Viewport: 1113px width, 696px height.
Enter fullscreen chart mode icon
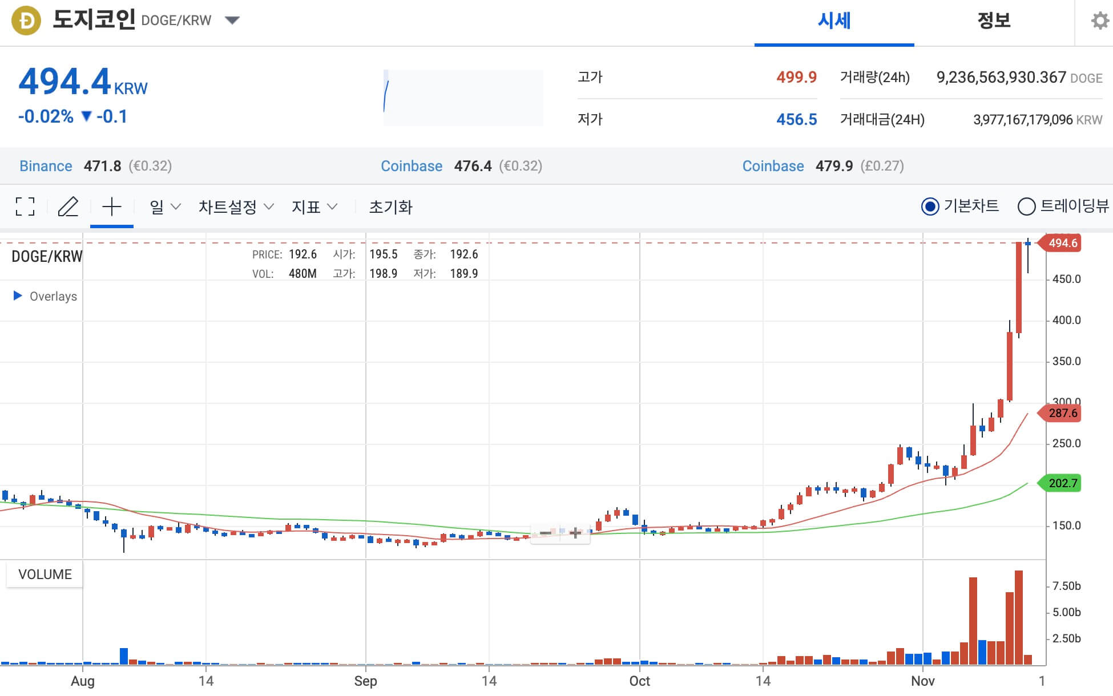[25, 207]
